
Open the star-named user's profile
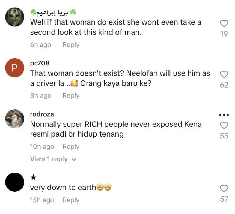[33, 178]
